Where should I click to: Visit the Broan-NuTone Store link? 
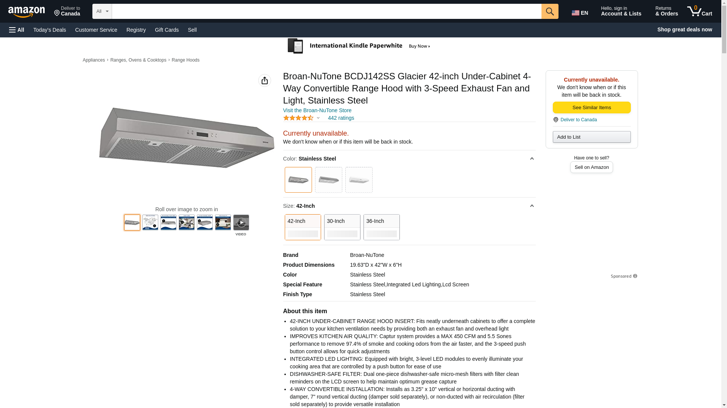(317, 110)
